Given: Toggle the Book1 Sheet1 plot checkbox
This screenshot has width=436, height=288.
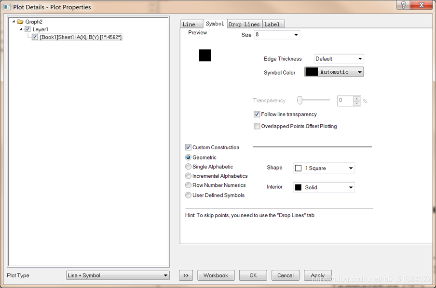Looking at the screenshot, I should click(35, 37).
